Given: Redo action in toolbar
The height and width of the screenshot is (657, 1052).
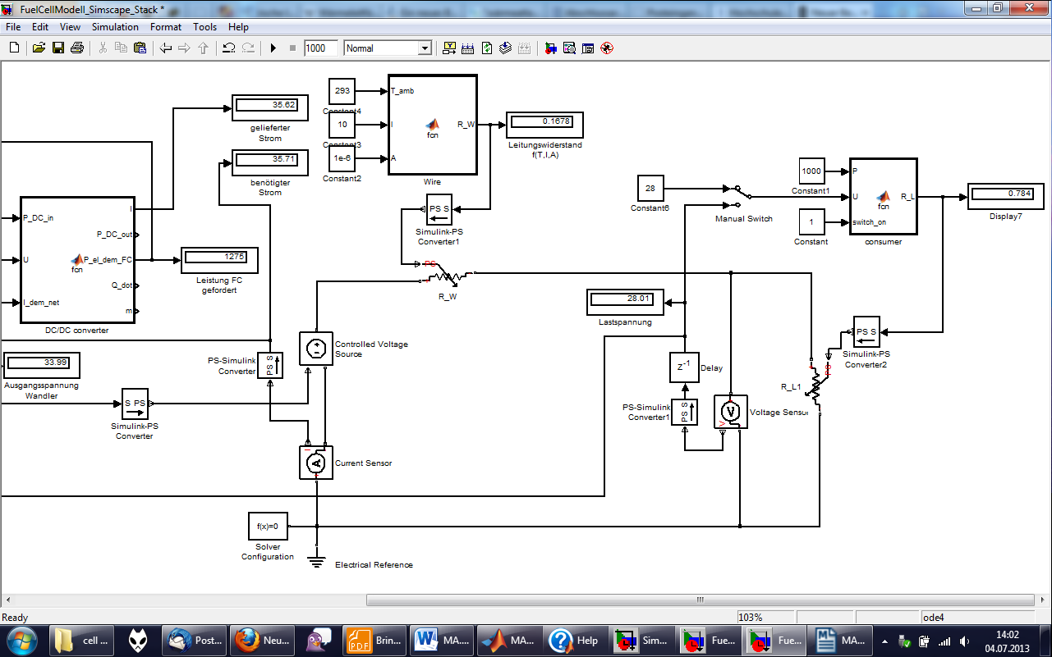Looking at the screenshot, I should (247, 48).
